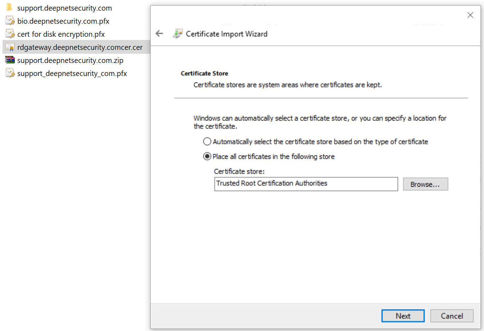Click the Certificate Import Wizard title icon
Image resolution: width=484 pixels, height=331 pixels.
point(177,34)
